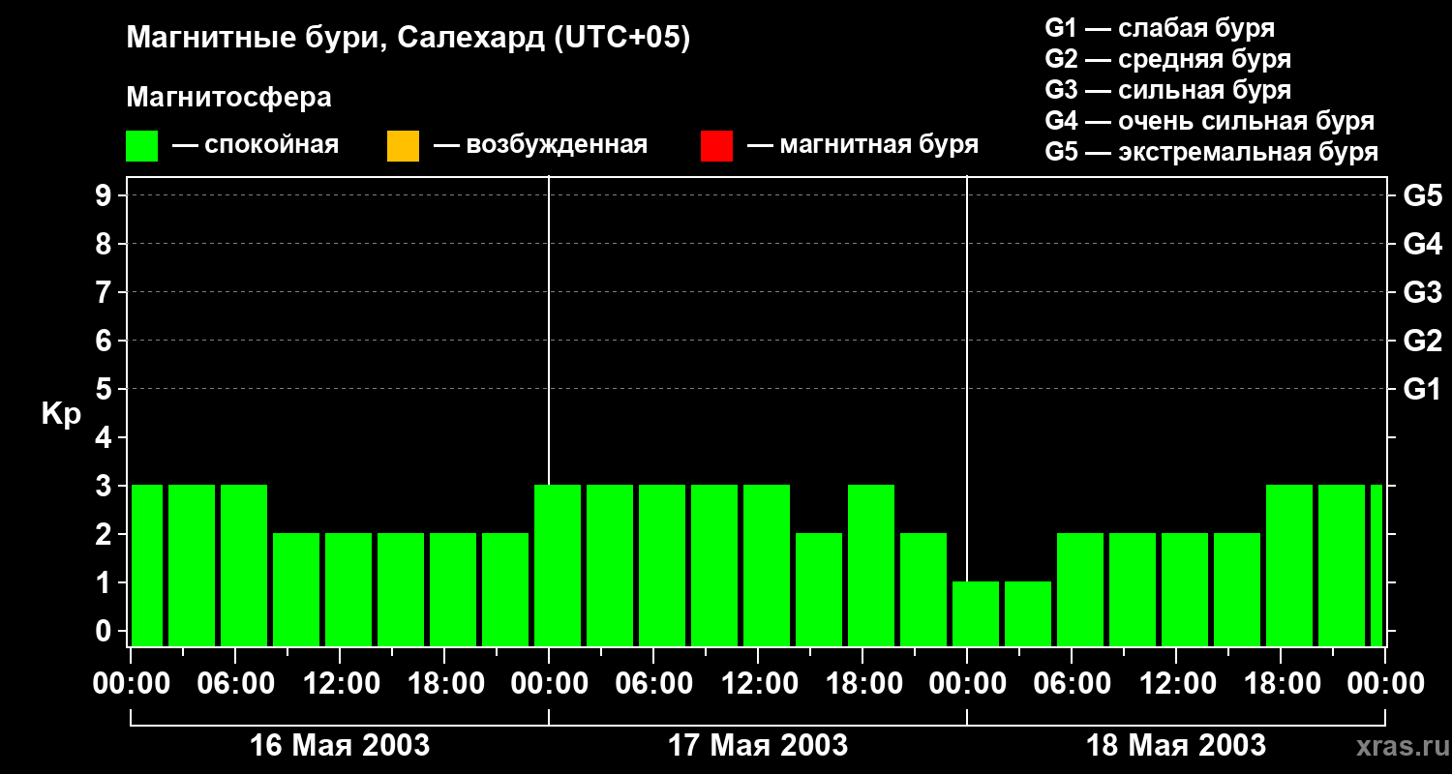Select the '16 Мая 2003' date label
1452x774 pixels.
pos(340,746)
